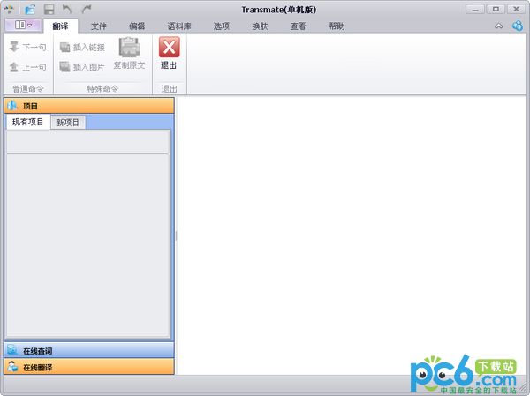Click the 项目 panel header

coord(88,106)
